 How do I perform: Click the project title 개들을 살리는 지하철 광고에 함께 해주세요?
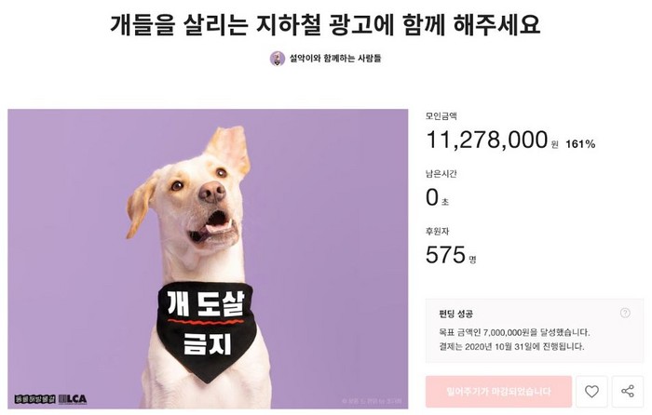click(325, 24)
